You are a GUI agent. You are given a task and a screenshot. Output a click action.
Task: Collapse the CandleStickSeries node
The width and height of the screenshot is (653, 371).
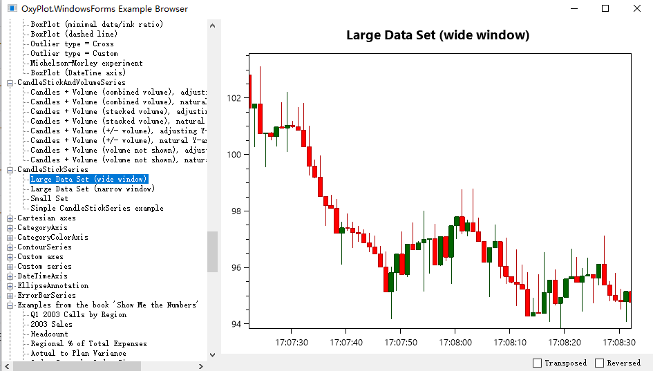click(10, 170)
